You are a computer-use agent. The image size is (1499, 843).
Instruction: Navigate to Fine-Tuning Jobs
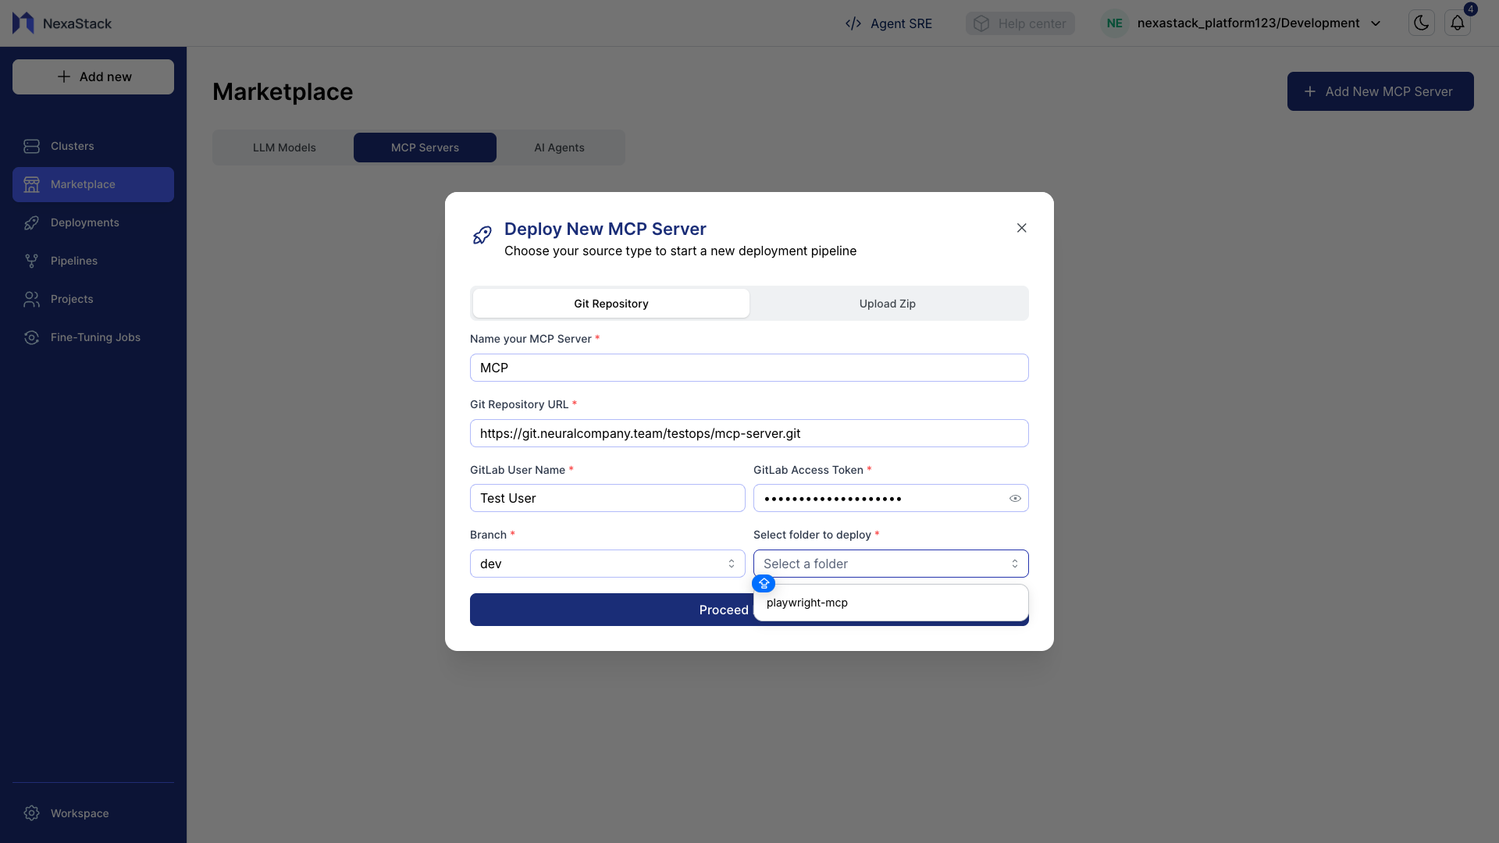[x=94, y=337]
